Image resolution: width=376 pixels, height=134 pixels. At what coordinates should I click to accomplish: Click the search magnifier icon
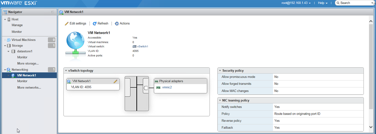(338, 3)
